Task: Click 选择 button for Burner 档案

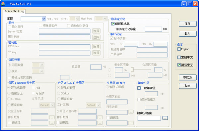Action: click(x=96, y=31)
